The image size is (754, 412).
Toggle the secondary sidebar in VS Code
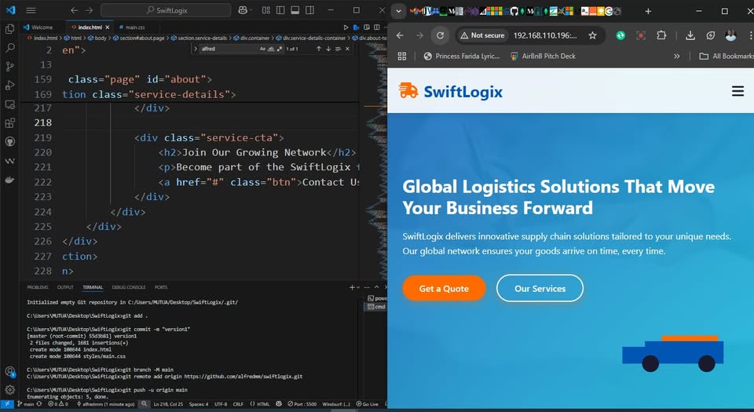click(x=310, y=10)
